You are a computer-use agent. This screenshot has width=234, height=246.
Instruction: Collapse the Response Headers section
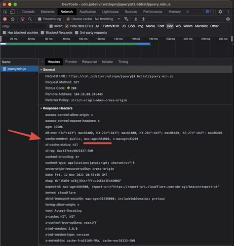(41, 108)
